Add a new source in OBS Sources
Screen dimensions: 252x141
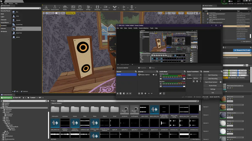139,93
